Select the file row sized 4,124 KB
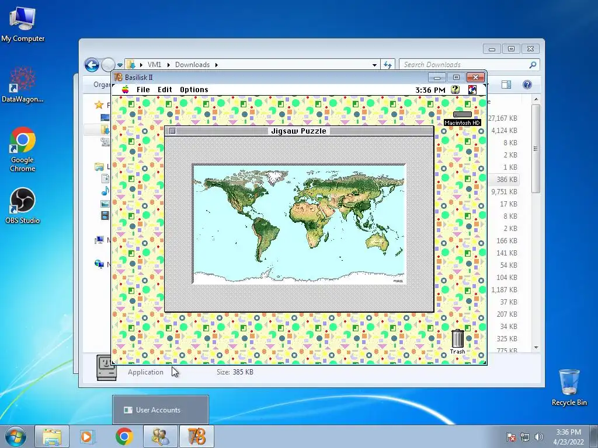The width and height of the screenshot is (598, 448). (503, 130)
